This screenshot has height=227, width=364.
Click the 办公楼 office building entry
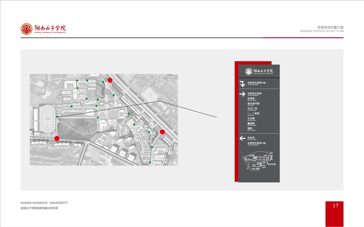(251, 118)
